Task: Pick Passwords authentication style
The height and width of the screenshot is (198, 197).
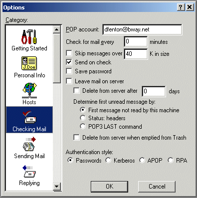Action: pyautogui.click(x=70, y=160)
